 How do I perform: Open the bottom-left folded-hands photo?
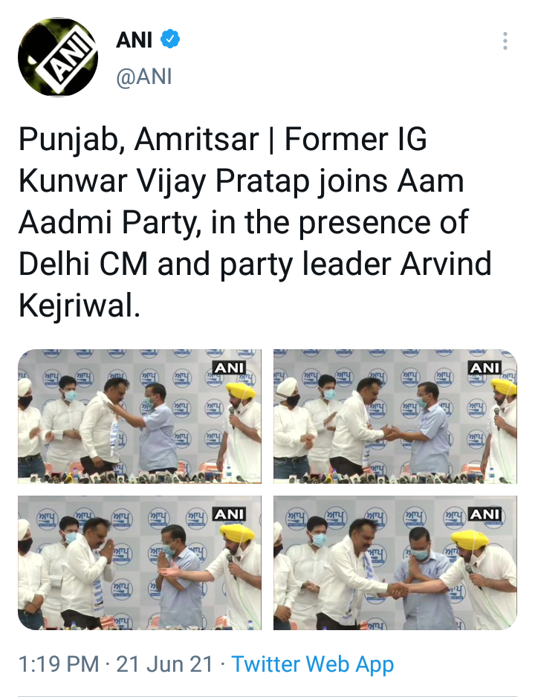pyautogui.click(x=140, y=563)
